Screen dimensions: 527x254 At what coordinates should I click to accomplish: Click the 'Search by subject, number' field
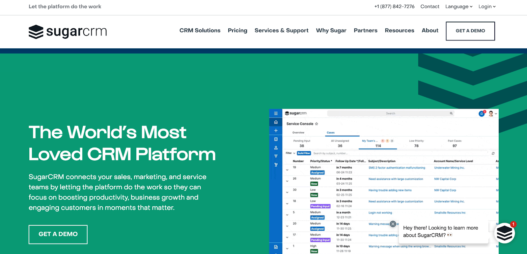[x=400, y=153]
